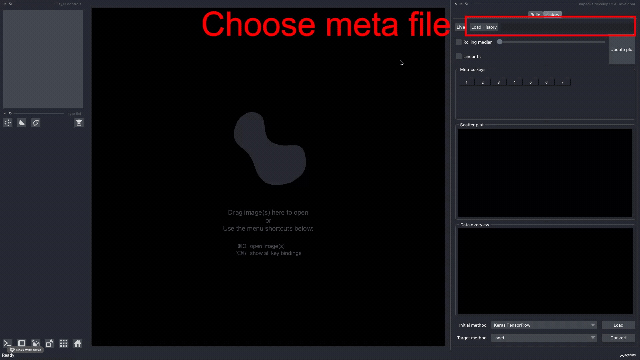Add a new shapes layer

click(22, 123)
